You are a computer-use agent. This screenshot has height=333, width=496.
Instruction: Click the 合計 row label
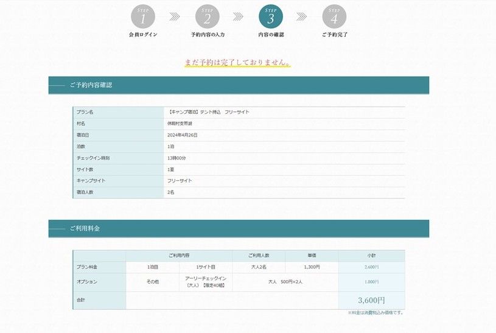[x=81, y=300]
